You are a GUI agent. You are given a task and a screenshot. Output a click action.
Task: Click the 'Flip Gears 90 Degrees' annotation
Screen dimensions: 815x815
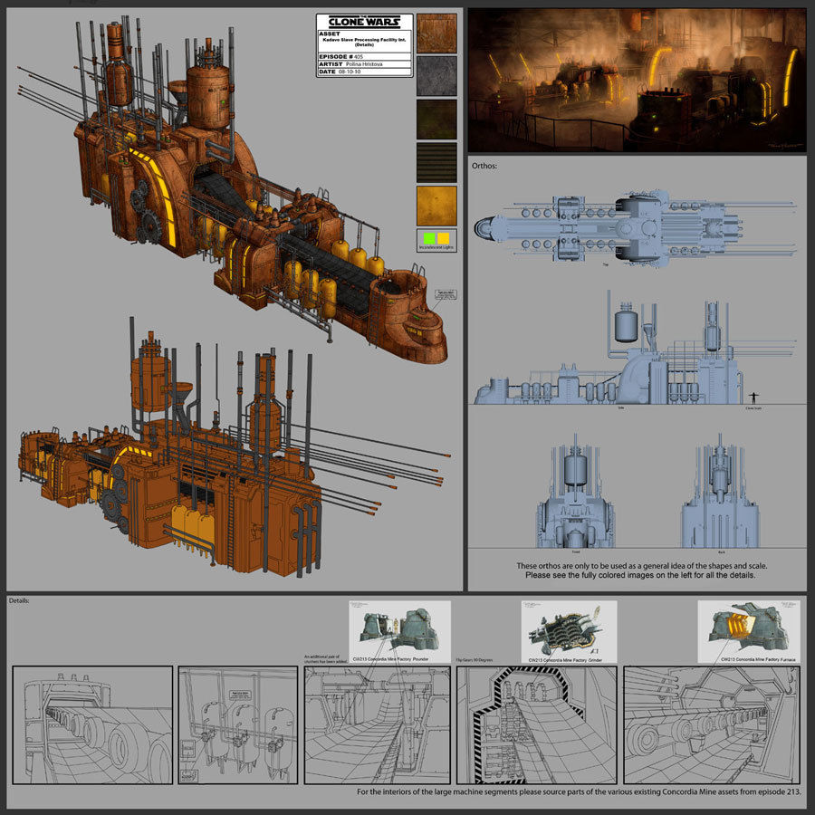[x=475, y=660]
